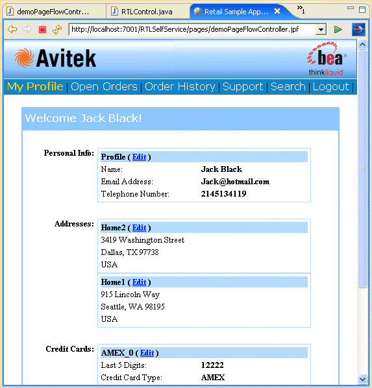Click the green Go arrow button
This screenshot has width=372, height=388.
pyautogui.click(x=338, y=30)
